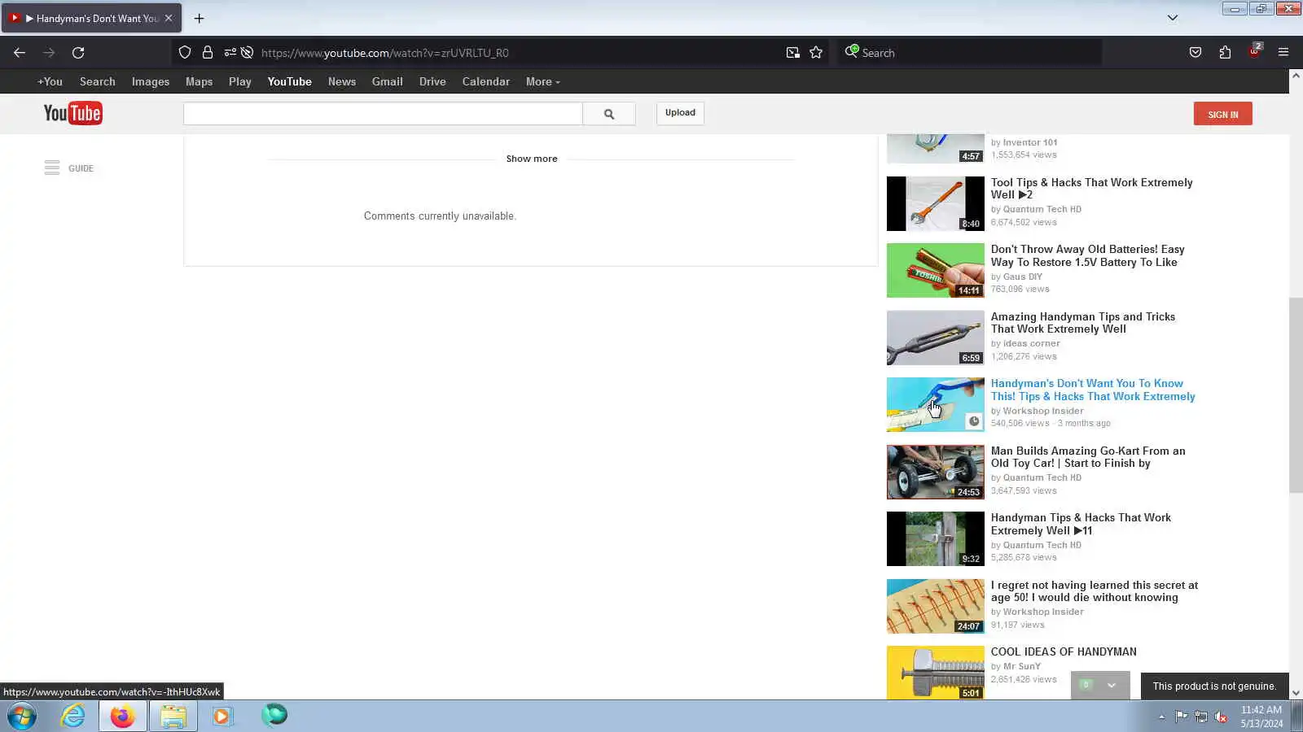The height and width of the screenshot is (732, 1303).
Task: Open the Action Center flag in tray
Action: coord(1181,717)
